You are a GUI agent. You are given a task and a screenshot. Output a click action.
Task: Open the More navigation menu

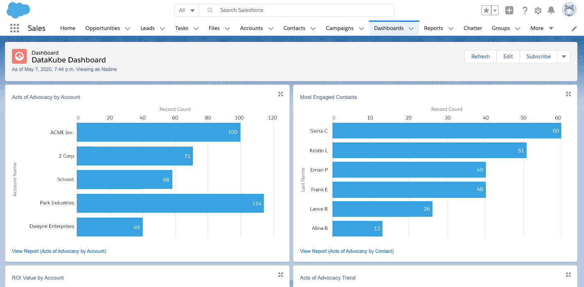[542, 28]
